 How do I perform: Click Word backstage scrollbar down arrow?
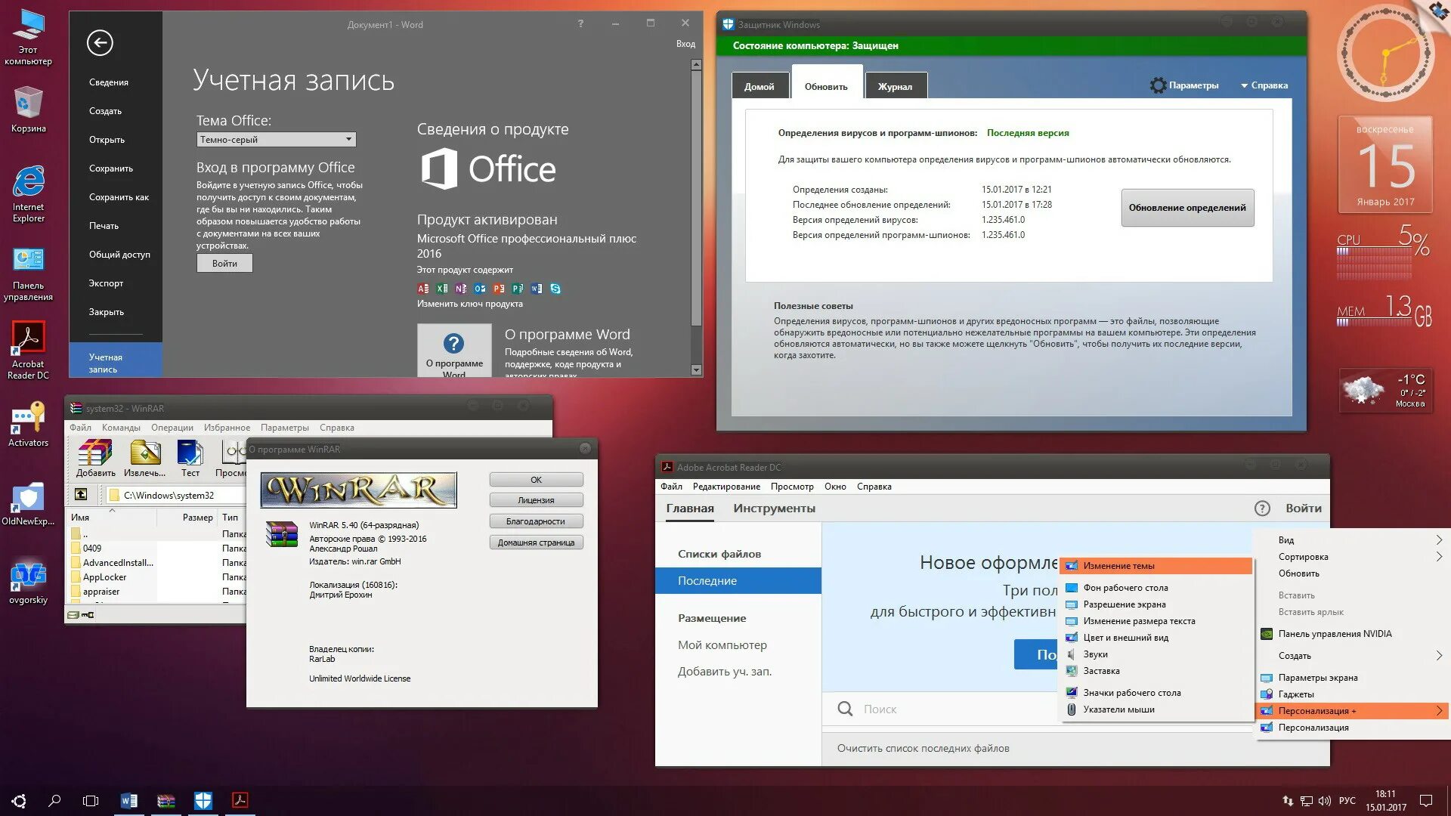[x=696, y=370]
